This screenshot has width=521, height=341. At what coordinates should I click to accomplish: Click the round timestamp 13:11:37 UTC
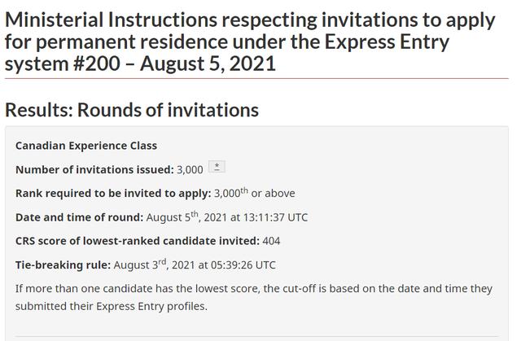[x=273, y=217]
